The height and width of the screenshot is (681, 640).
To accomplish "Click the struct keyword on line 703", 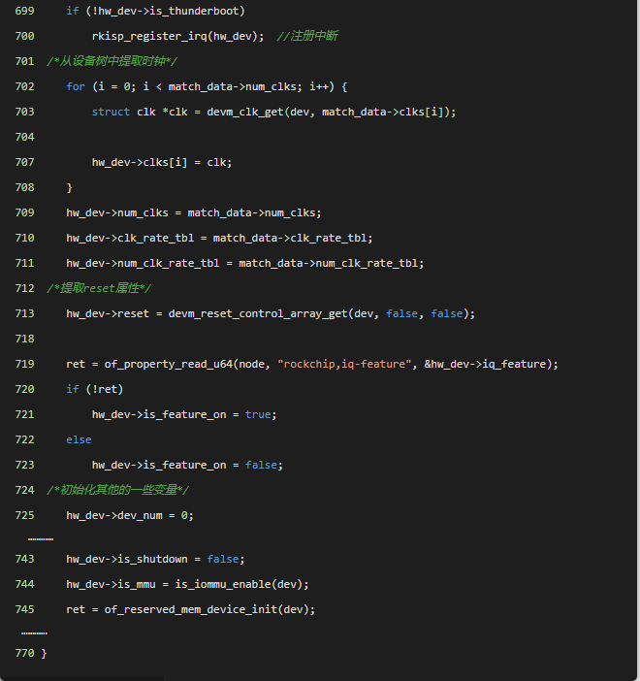I will coord(111,112).
